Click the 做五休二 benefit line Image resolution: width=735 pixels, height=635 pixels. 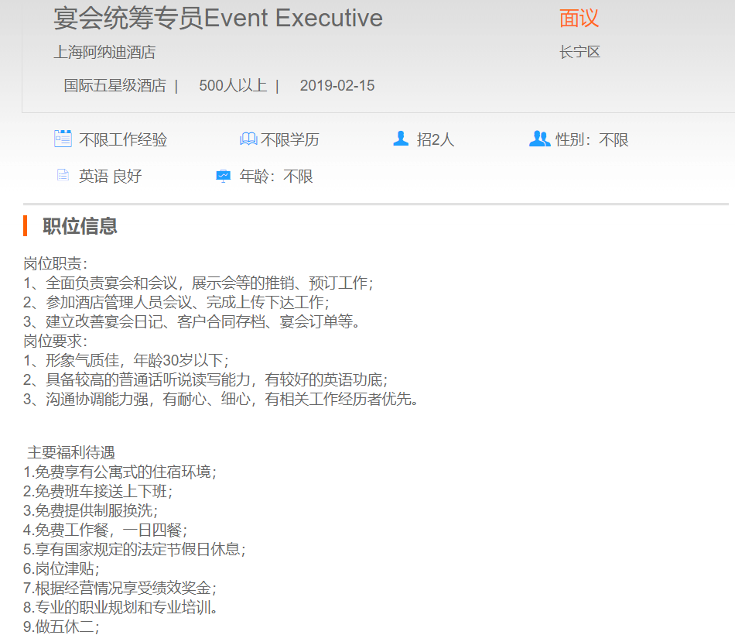click(x=62, y=627)
